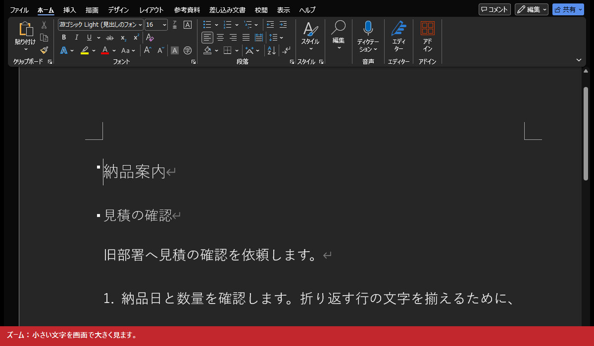This screenshot has width=594, height=346.
Task: Click the vertical scrollbar thumb
Action: coord(586,133)
